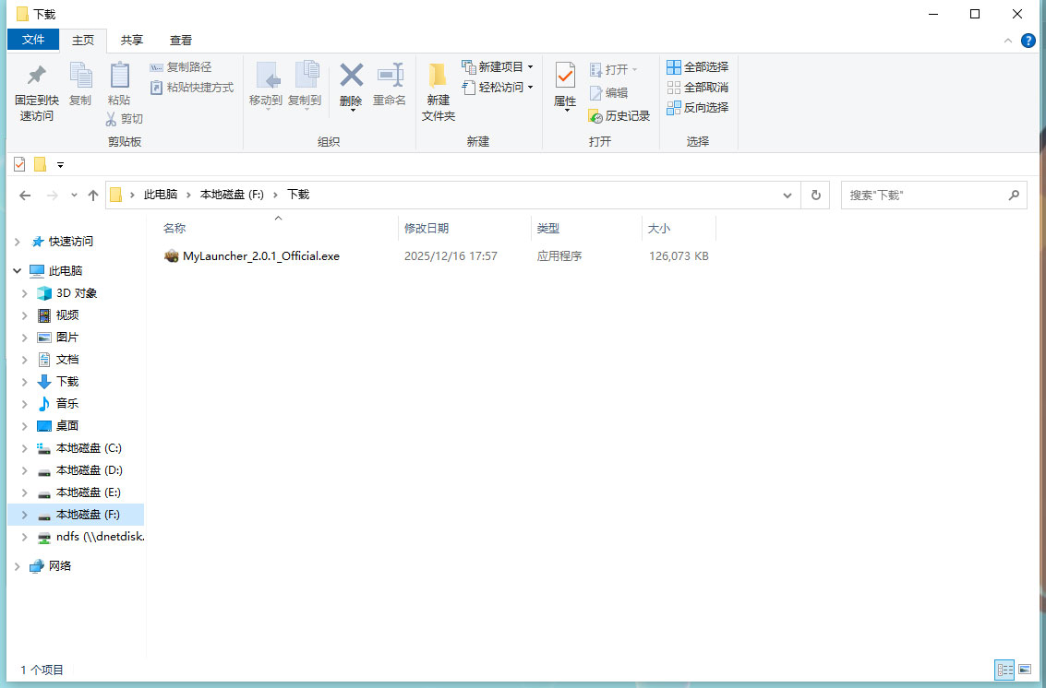Click Invert Selection in the ribbon
This screenshot has width=1046, height=688.
tap(697, 107)
